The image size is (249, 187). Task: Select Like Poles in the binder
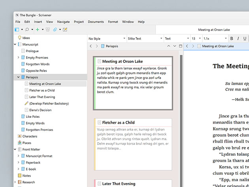pyautogui.click(x=33, y=117)
